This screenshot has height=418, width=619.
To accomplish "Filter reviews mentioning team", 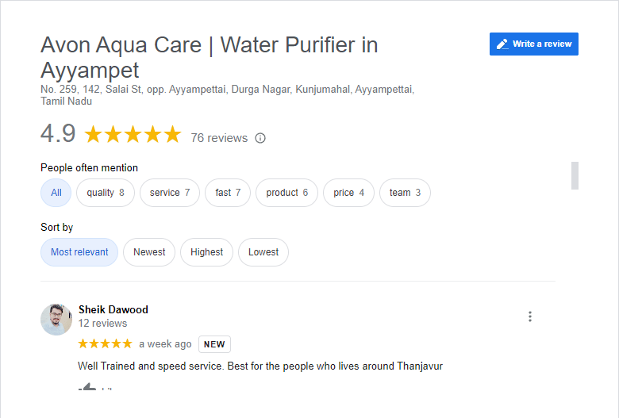I will coord(405,193).
